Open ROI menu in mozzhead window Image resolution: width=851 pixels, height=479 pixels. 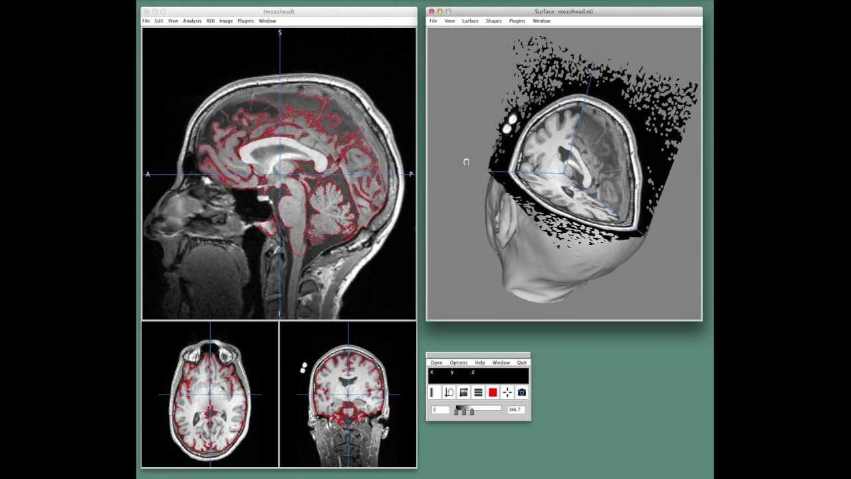(210, 21)
